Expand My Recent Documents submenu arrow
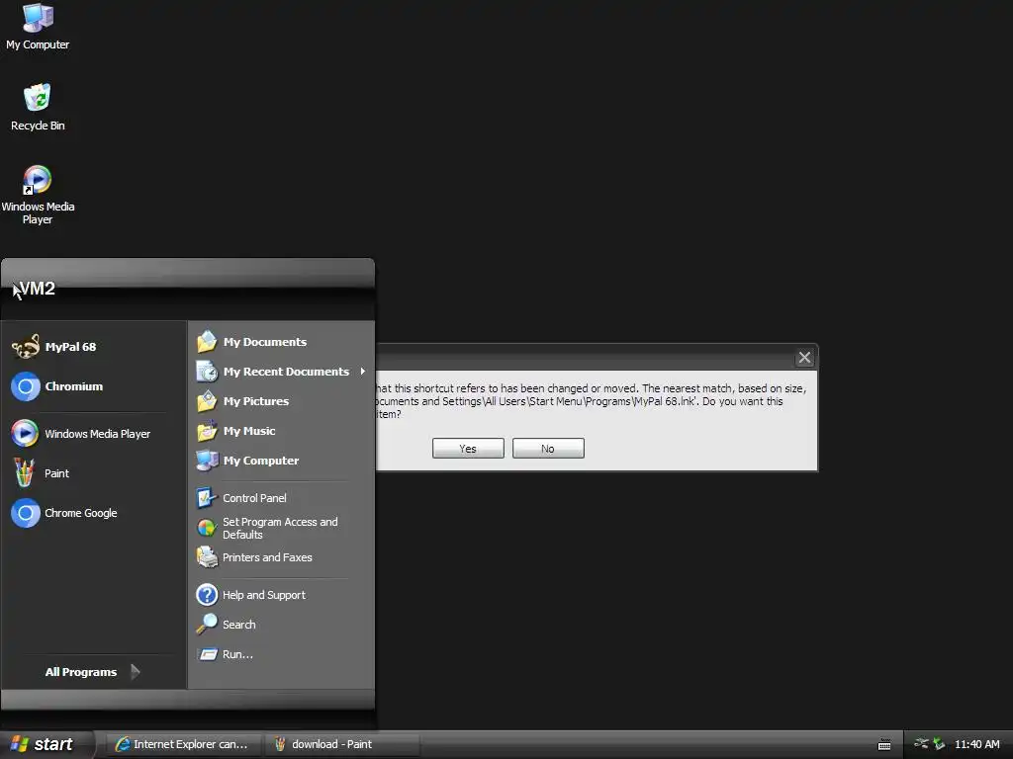The width and height of the screenshot is (1013, 759). [363, 372]
